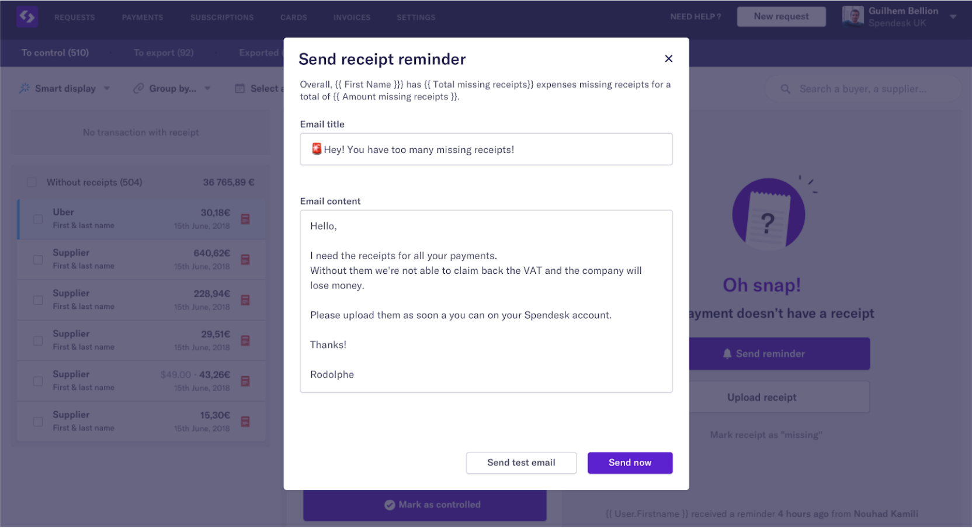Click the Group by link icon
The width and height of the screenshot is (972, 529).
click(x=138, y=88)
